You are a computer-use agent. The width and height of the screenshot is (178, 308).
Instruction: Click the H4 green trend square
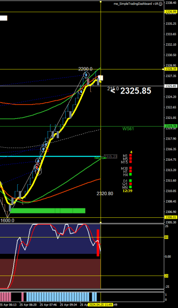tap(130, 174)
